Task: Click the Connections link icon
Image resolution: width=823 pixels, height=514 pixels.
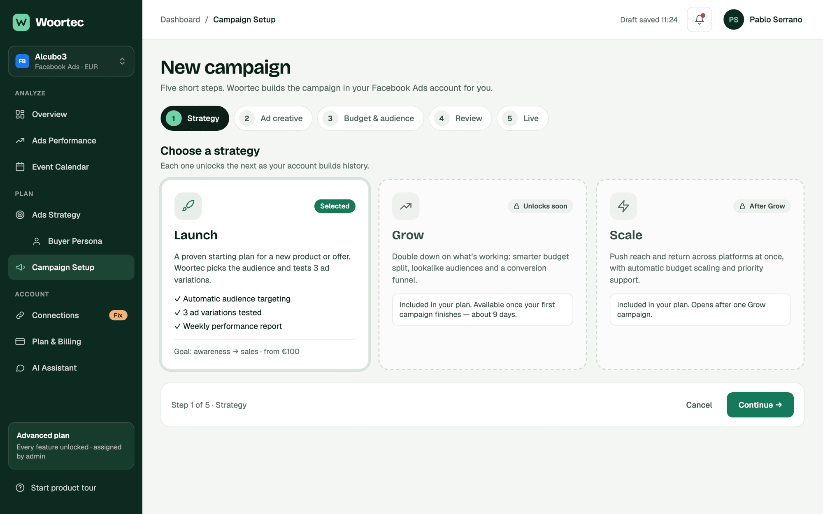Action: [20, 315]
